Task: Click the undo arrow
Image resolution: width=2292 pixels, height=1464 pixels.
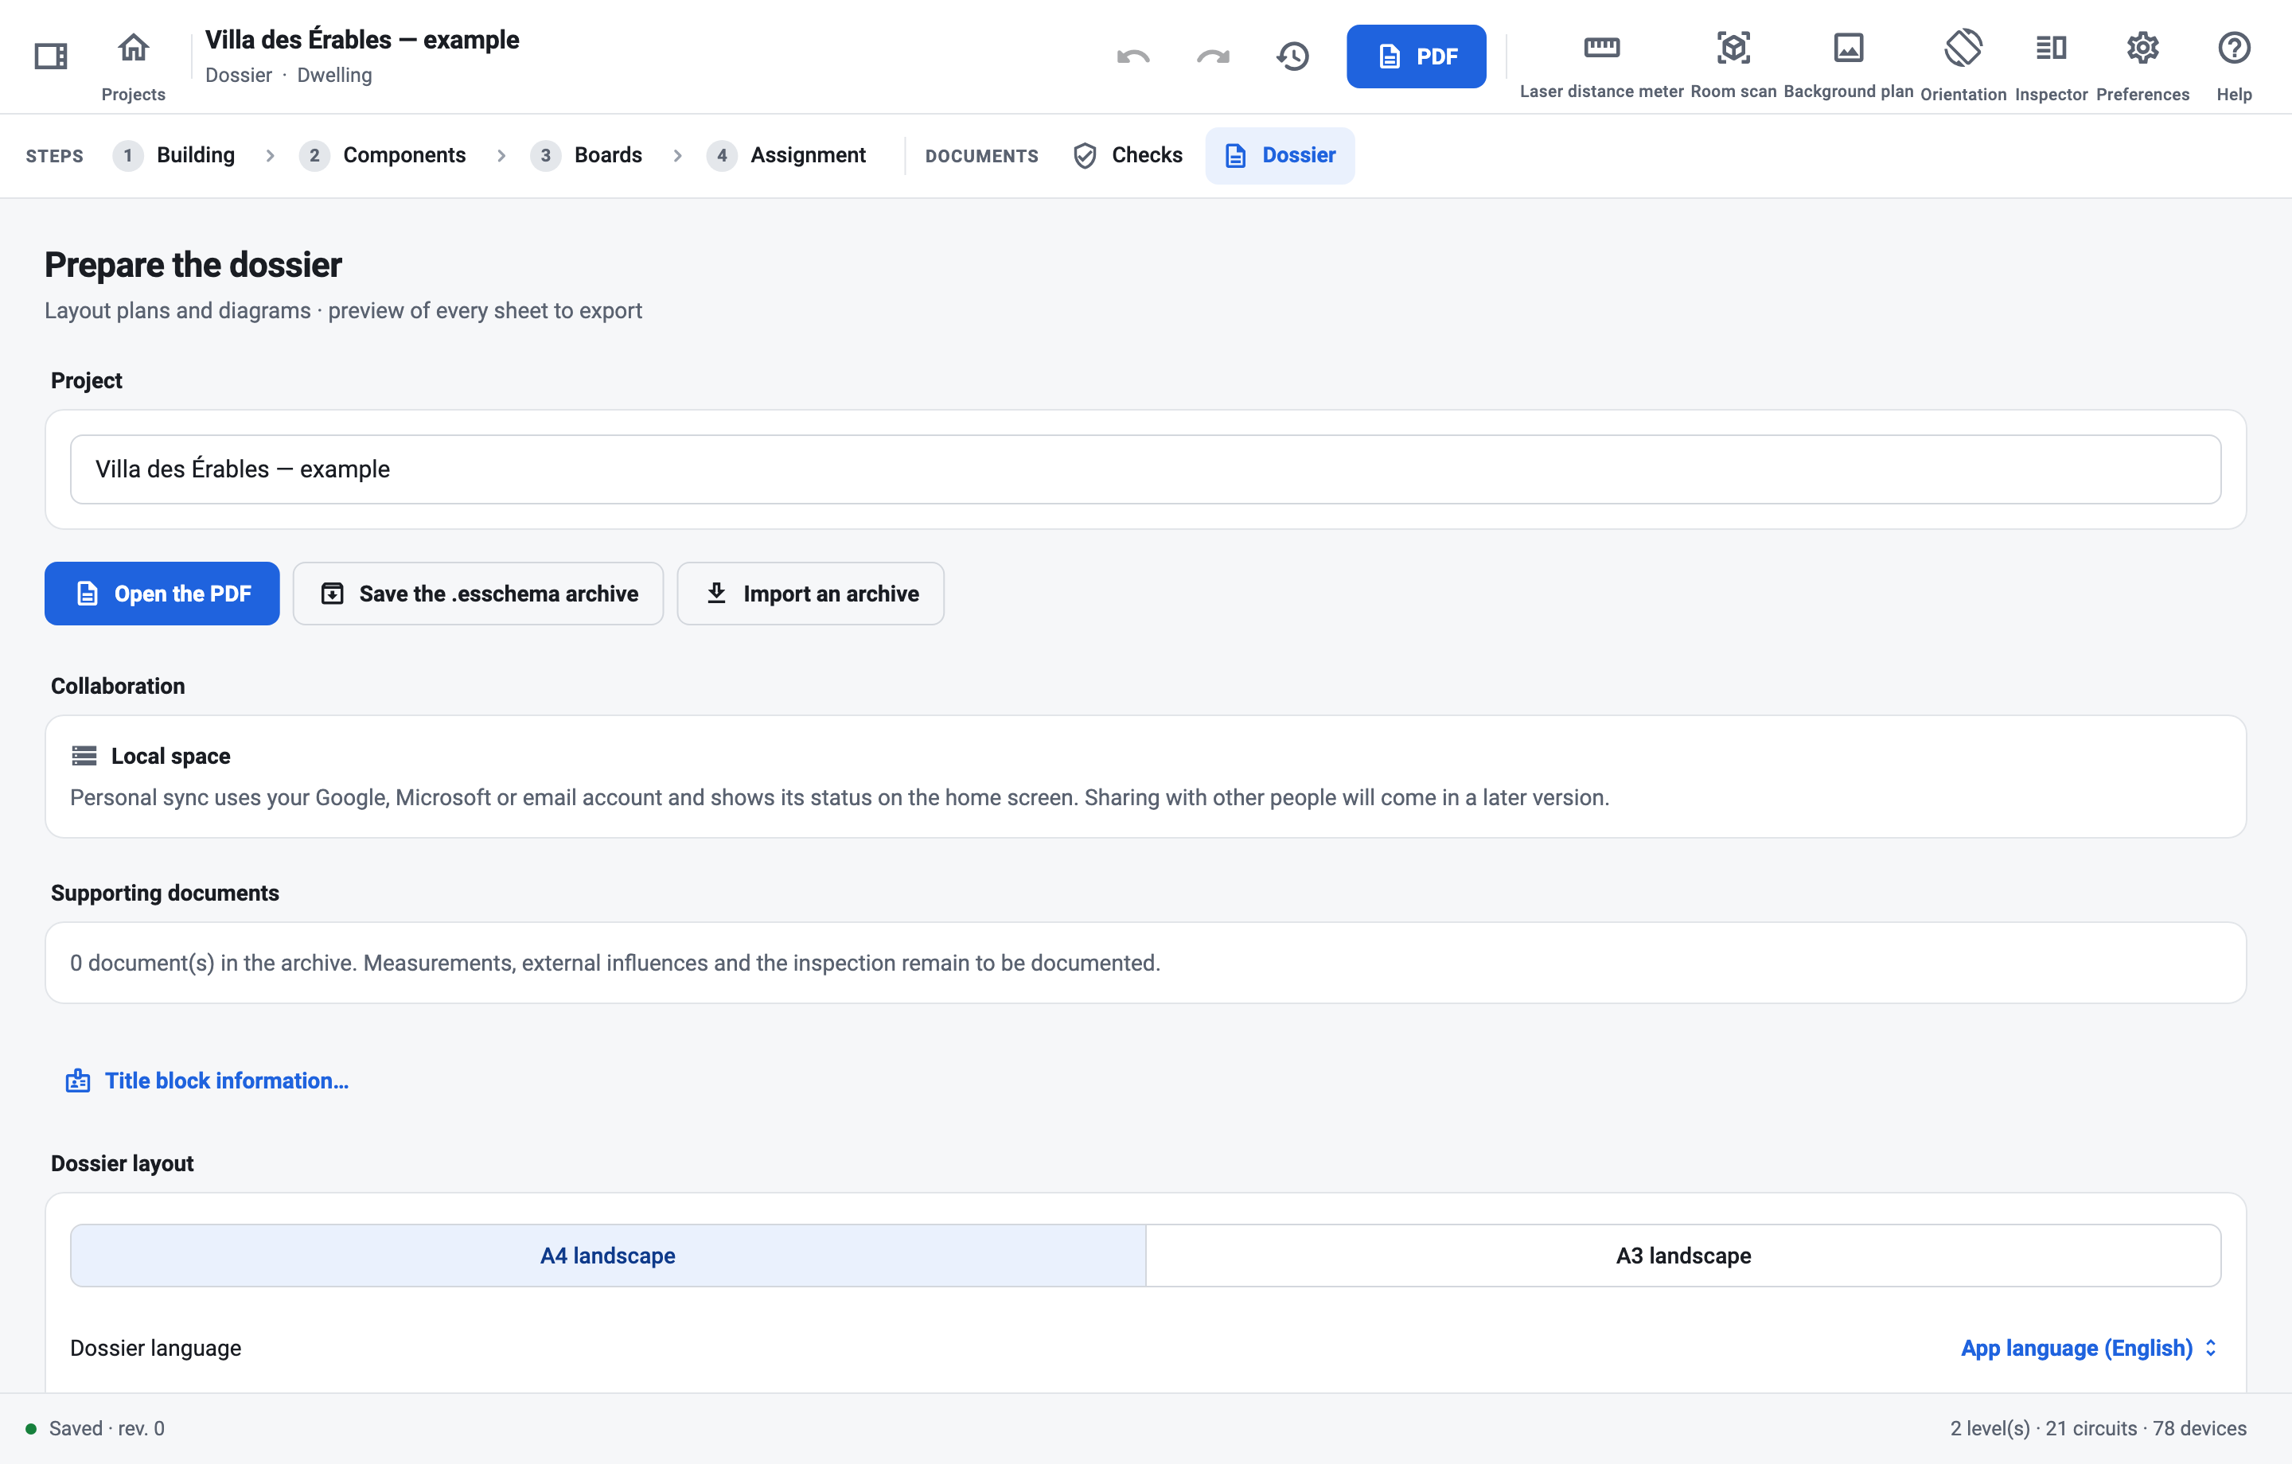Action: [1132, 56]
